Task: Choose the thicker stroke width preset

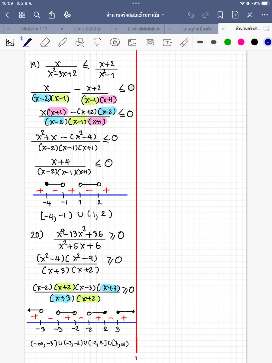Action: [x=214, y=42]
